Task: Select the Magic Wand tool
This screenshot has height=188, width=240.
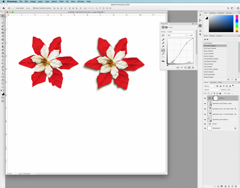Action: click(3, 26)
